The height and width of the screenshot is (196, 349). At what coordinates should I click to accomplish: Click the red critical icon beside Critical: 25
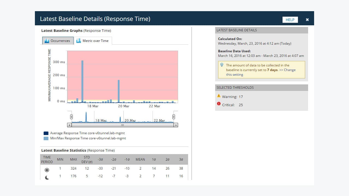pyautogui.click(x=219, y=104)
